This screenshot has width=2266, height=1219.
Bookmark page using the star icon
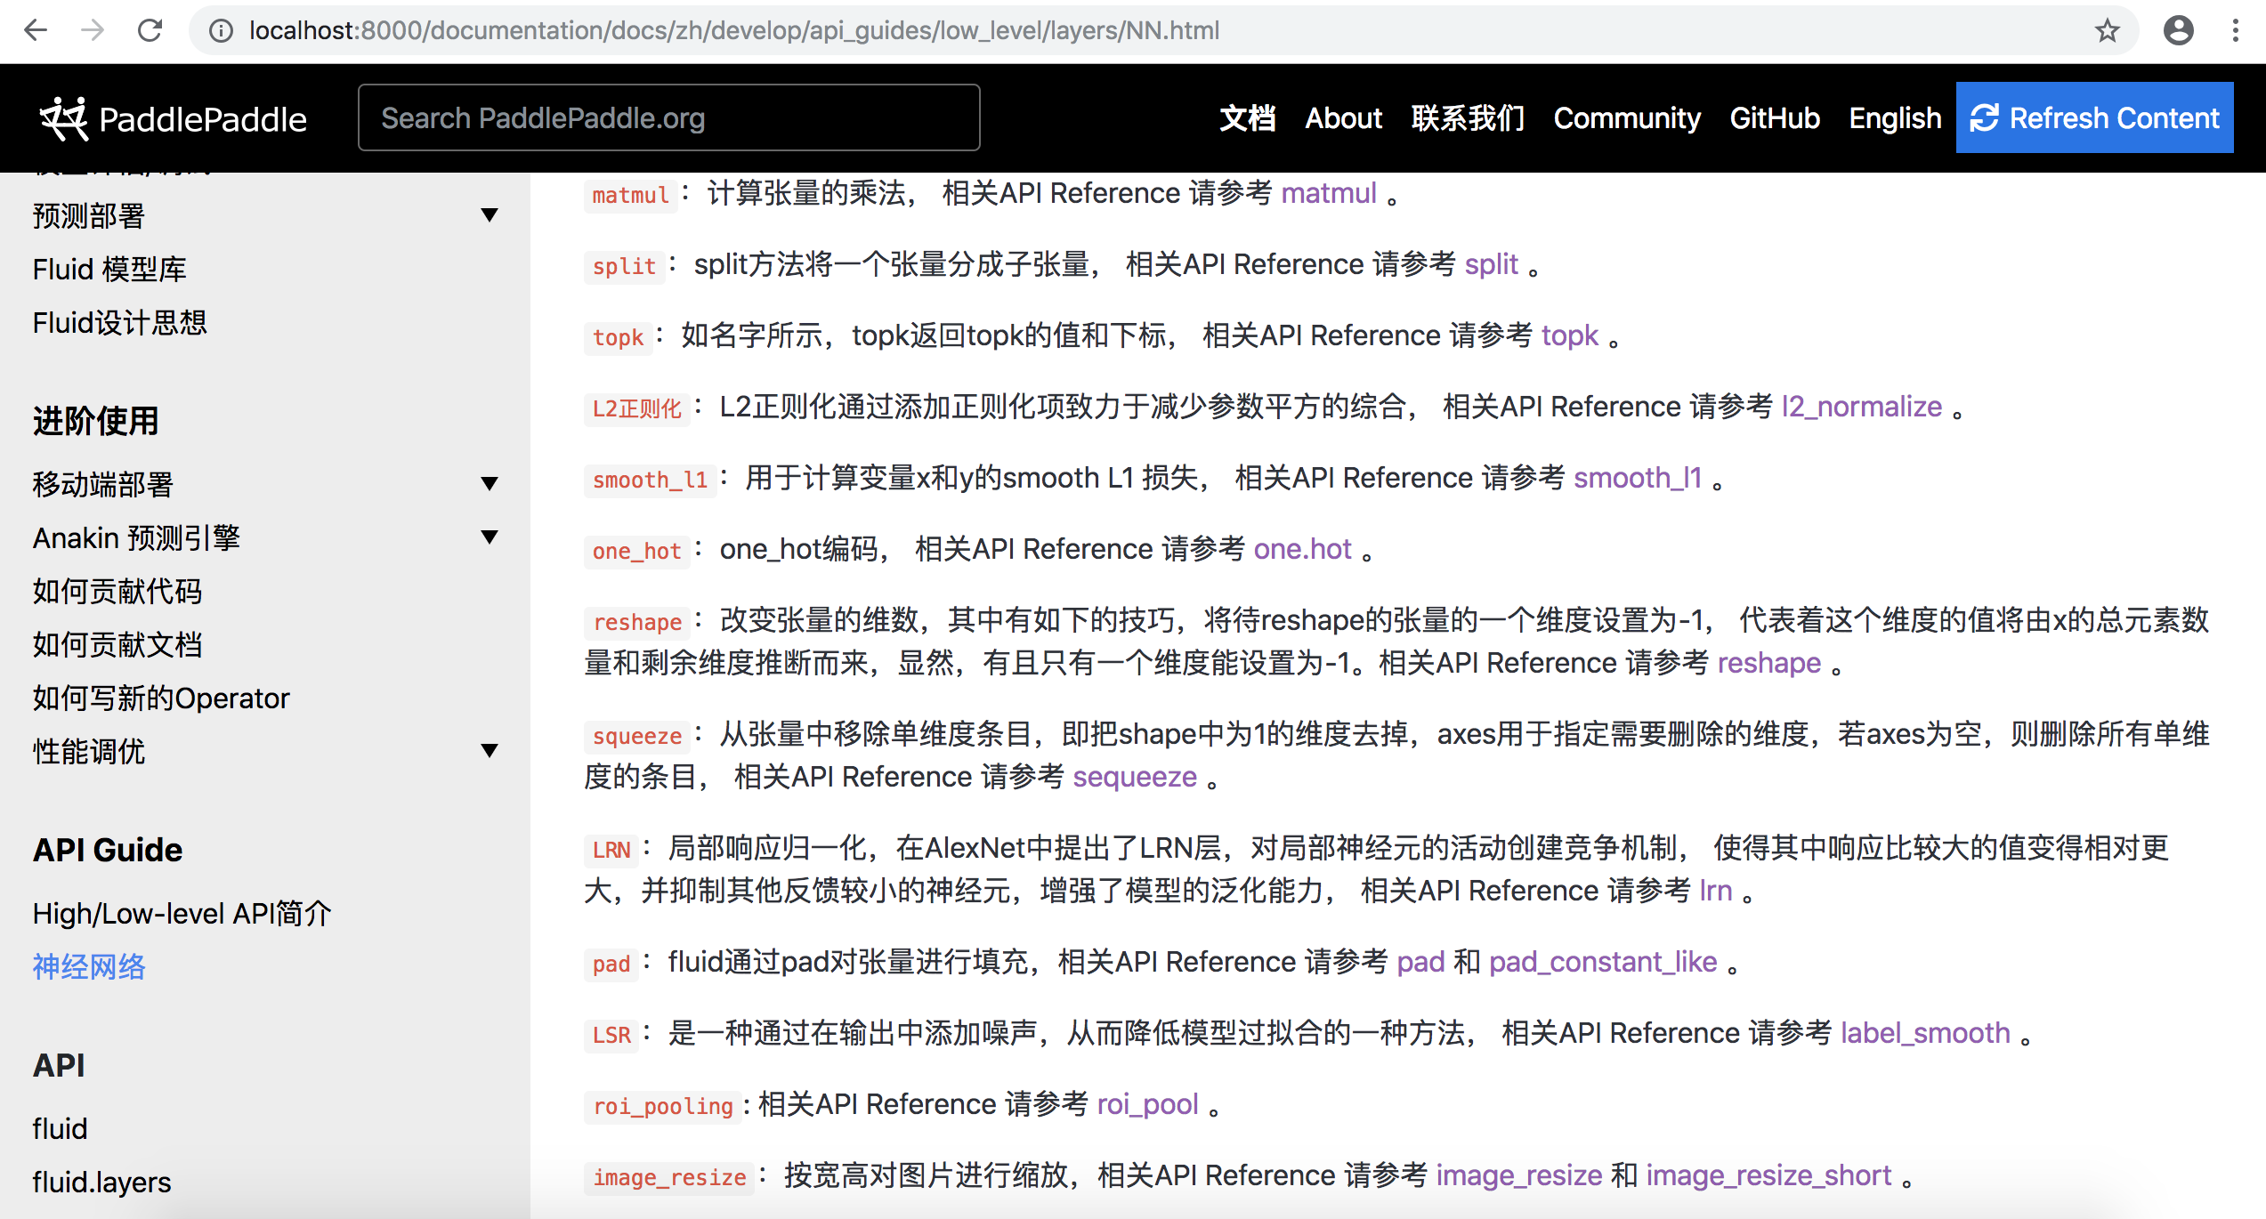pyautogui.click(x=2107, y=30)
